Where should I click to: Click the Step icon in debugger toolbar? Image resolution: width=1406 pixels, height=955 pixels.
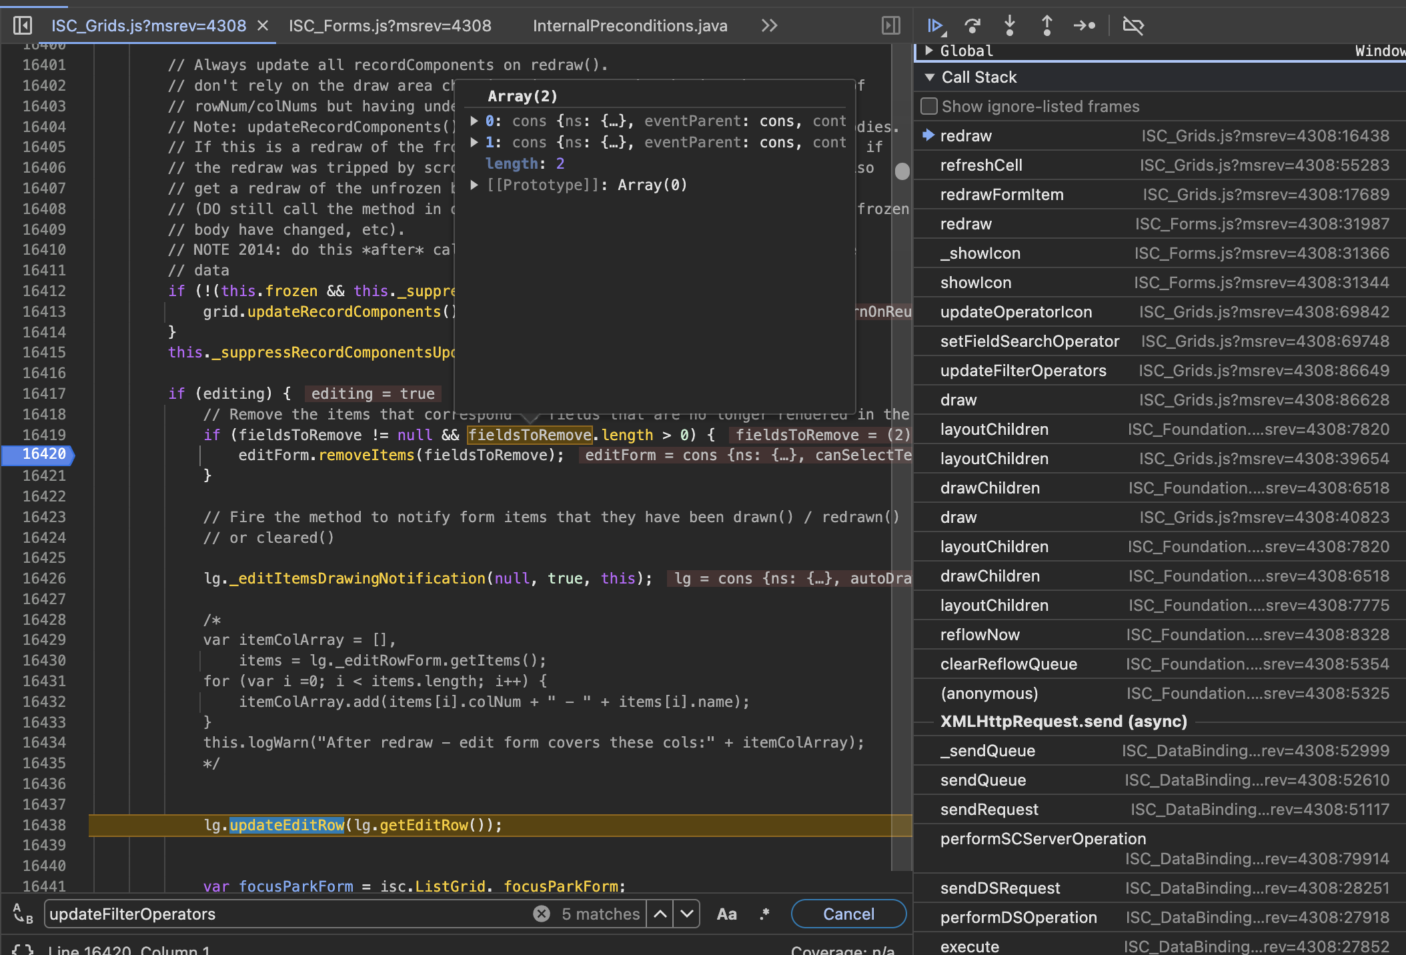(1085, 26)
